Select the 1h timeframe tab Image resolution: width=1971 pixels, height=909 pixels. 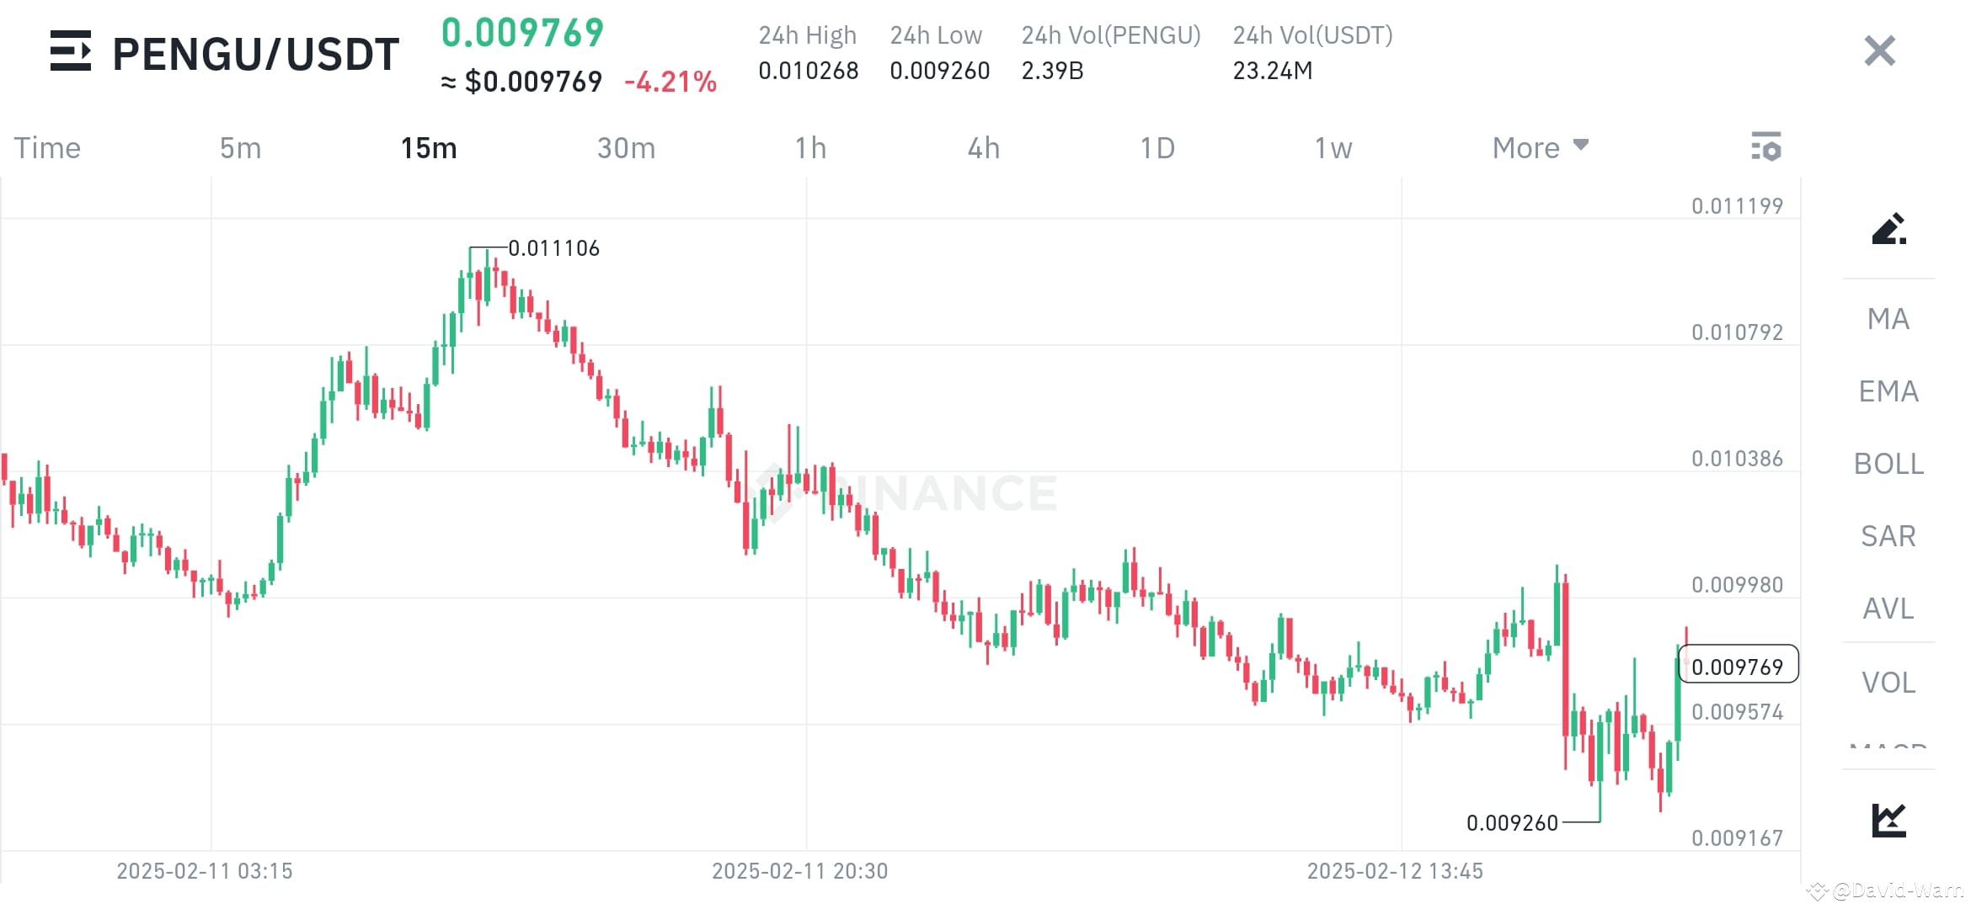pyautogui.click(x=811, y=146)
